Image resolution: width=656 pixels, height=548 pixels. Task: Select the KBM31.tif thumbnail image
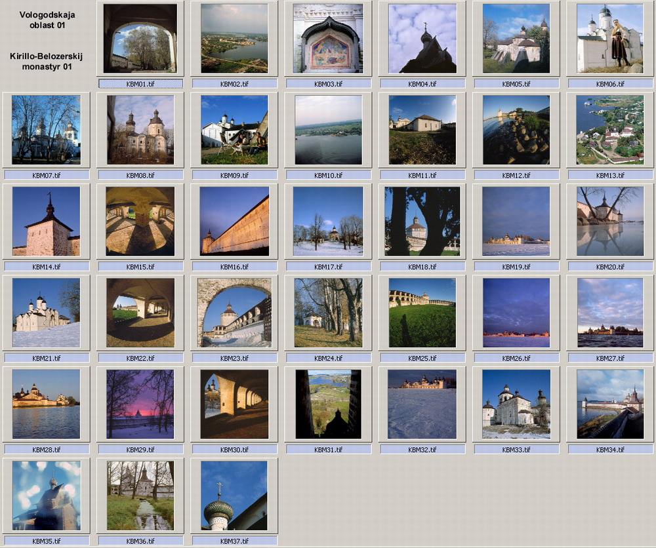tap(329, 404)
